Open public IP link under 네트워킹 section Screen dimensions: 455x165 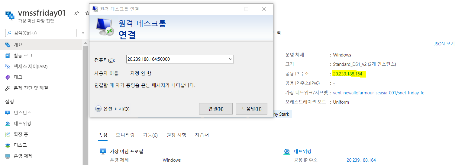[x=361, y=160]
